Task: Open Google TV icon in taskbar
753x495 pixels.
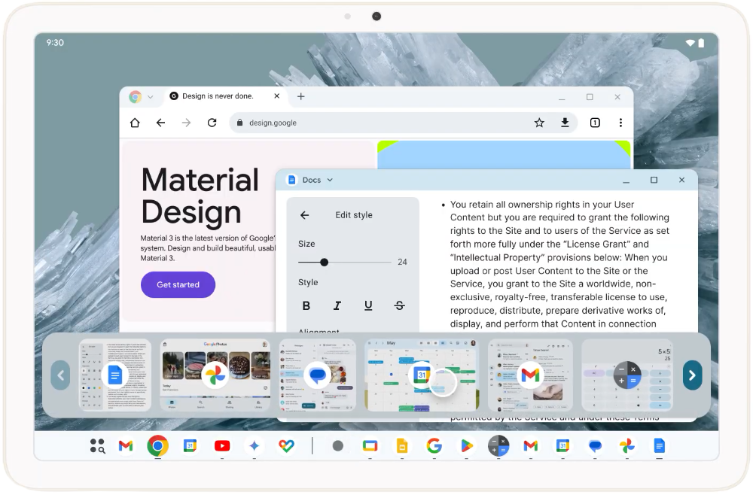Action: pos(370,446)
